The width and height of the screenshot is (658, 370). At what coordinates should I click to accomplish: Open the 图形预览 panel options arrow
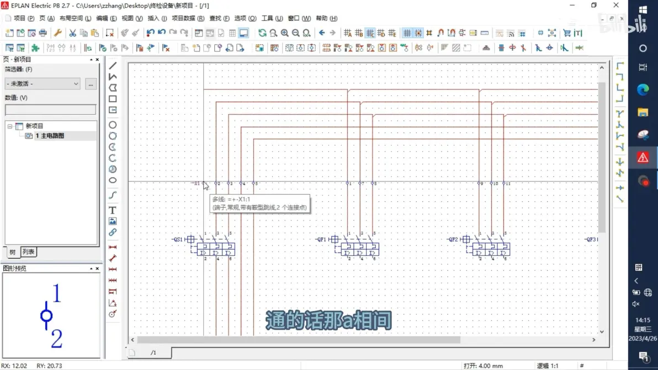tap(91, 269)
